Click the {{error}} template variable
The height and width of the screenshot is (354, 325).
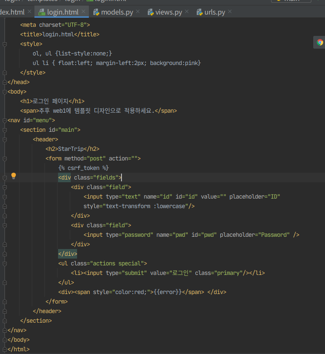[x=168, y=292]
